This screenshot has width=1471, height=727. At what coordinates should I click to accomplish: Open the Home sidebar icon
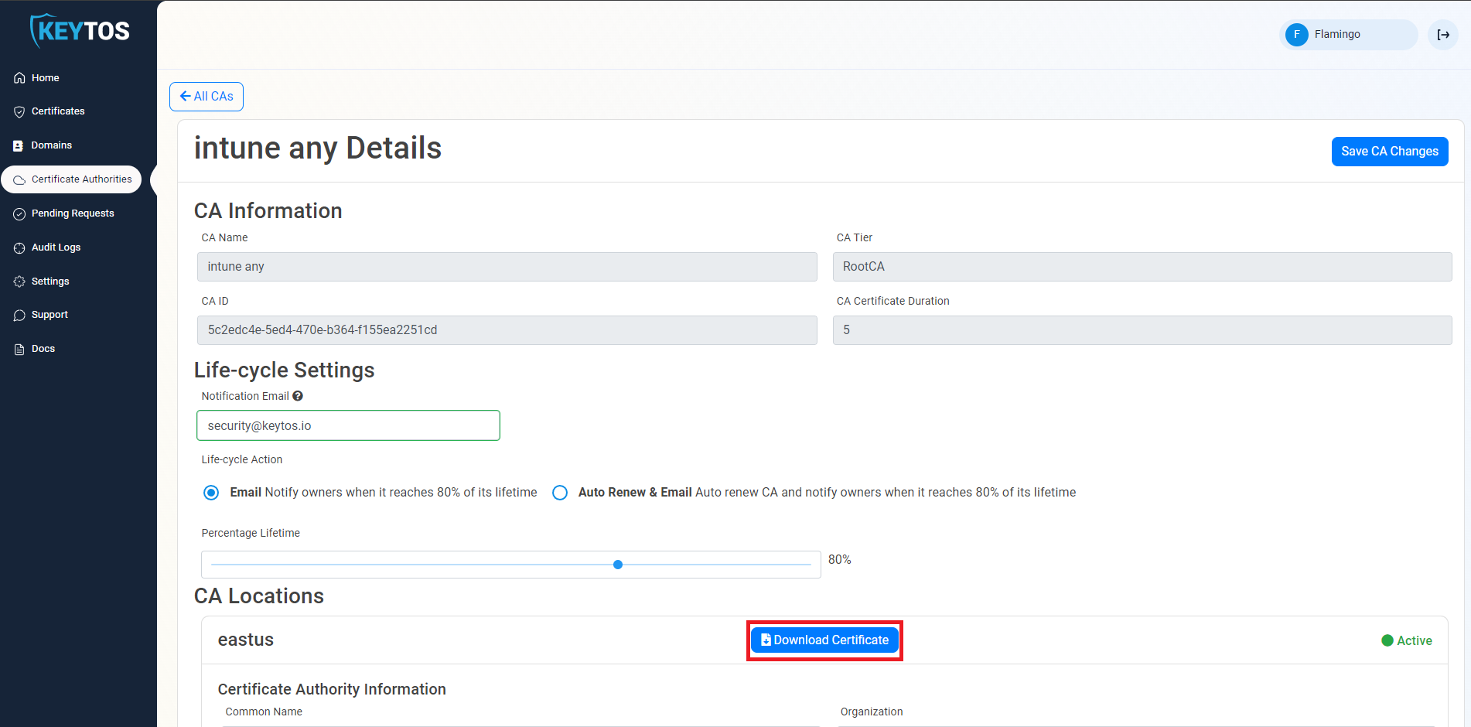pos(19,77)
